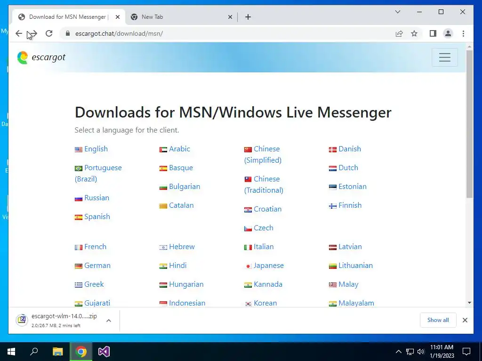Bookmark this page with the star icon
This screenshot has height=361, width=482.
point(414,33)
